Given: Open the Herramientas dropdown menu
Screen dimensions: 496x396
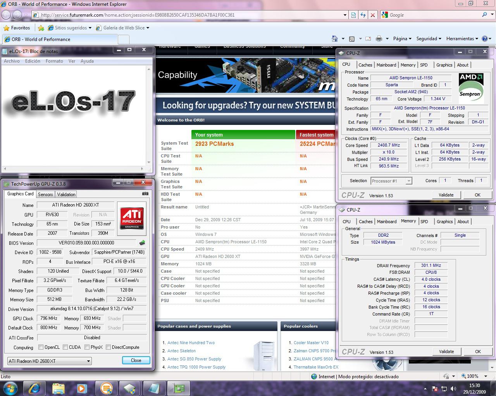Looking at the screenshot, I should 462,39.
